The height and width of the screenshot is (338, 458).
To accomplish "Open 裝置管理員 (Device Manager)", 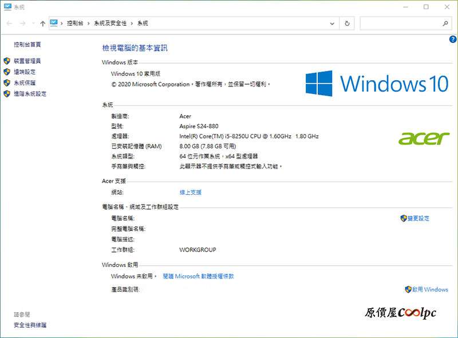I will coord(27,61).
